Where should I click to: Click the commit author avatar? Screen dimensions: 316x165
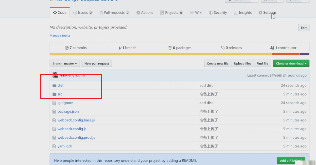click(x=55, y=75)
